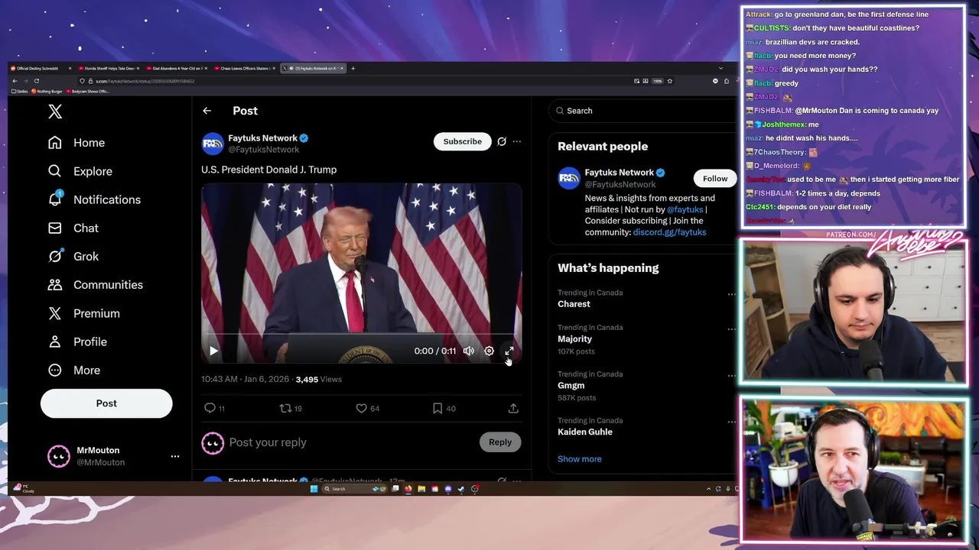Click the X Search box

642,111
